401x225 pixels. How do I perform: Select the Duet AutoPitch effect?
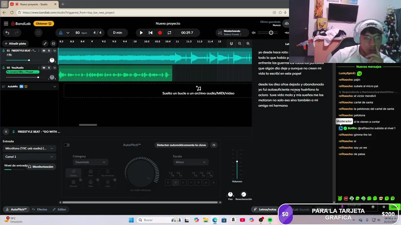[91, 173]
